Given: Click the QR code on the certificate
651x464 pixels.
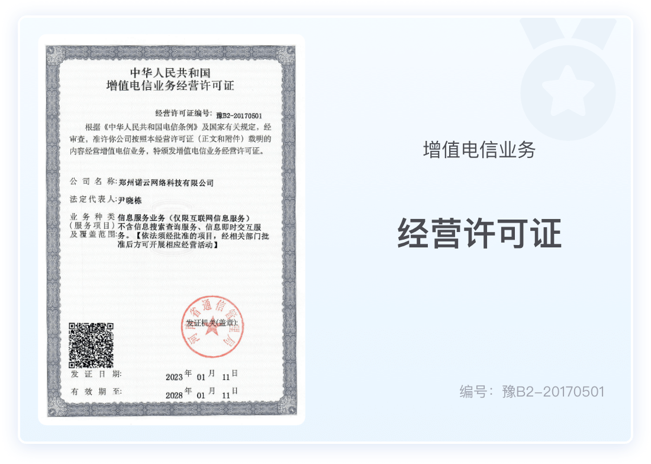Looking at the screenshot, I should pyautogui.click(x=91, y=345).
